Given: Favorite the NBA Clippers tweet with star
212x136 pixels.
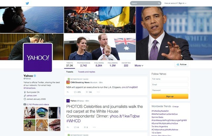Looking at the screenshot, I should click(87, 92).
